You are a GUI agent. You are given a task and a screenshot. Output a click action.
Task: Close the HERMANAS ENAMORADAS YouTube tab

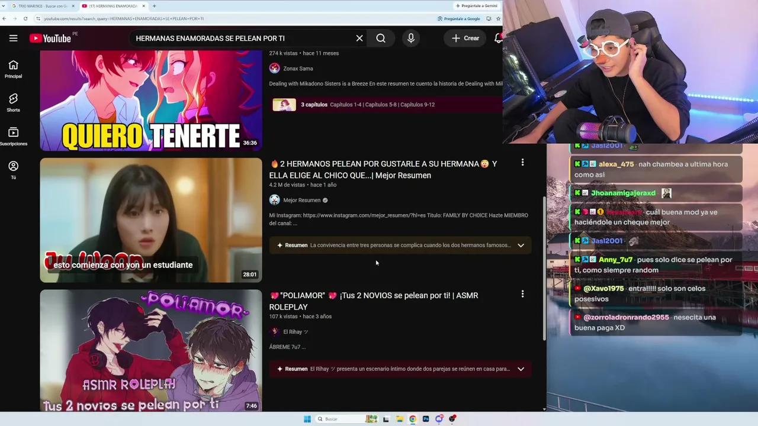coord(143,6)
